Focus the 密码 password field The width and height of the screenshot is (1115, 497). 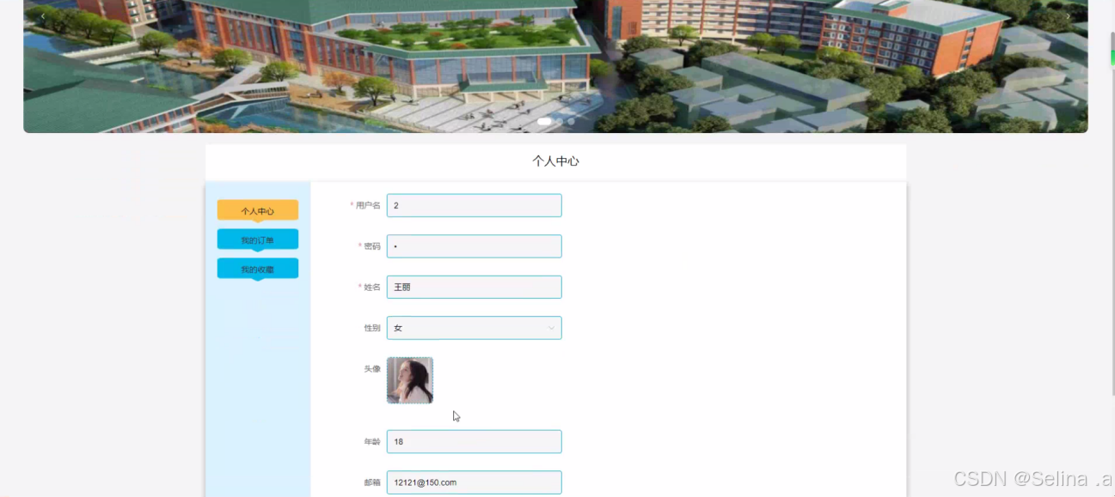(x=475, y=246)
